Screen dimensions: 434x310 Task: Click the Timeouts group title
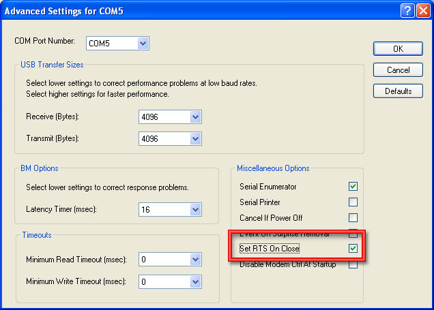37,235
